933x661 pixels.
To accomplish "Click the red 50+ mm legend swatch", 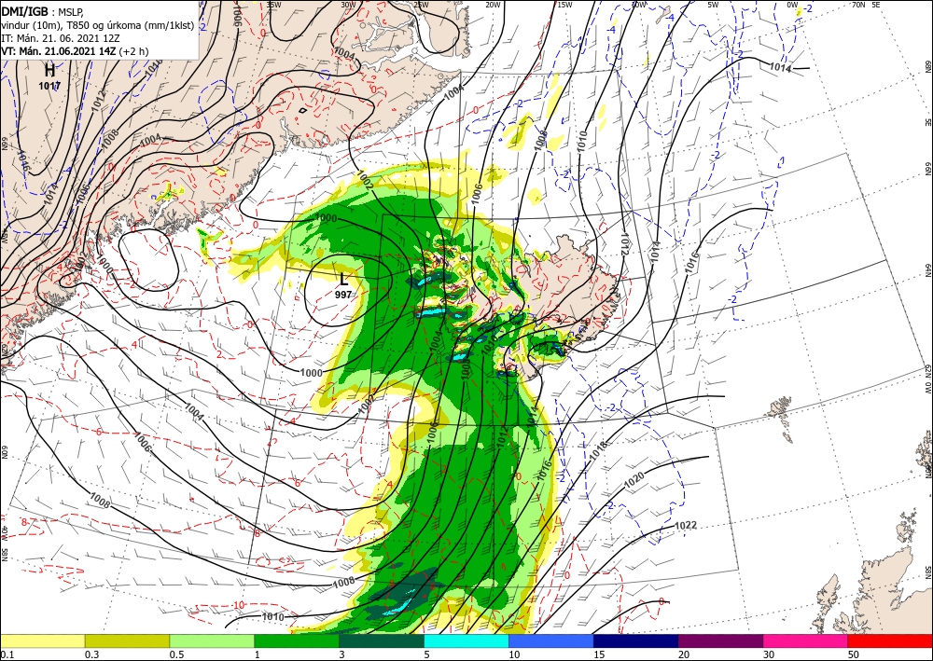I will pos(890,640).
